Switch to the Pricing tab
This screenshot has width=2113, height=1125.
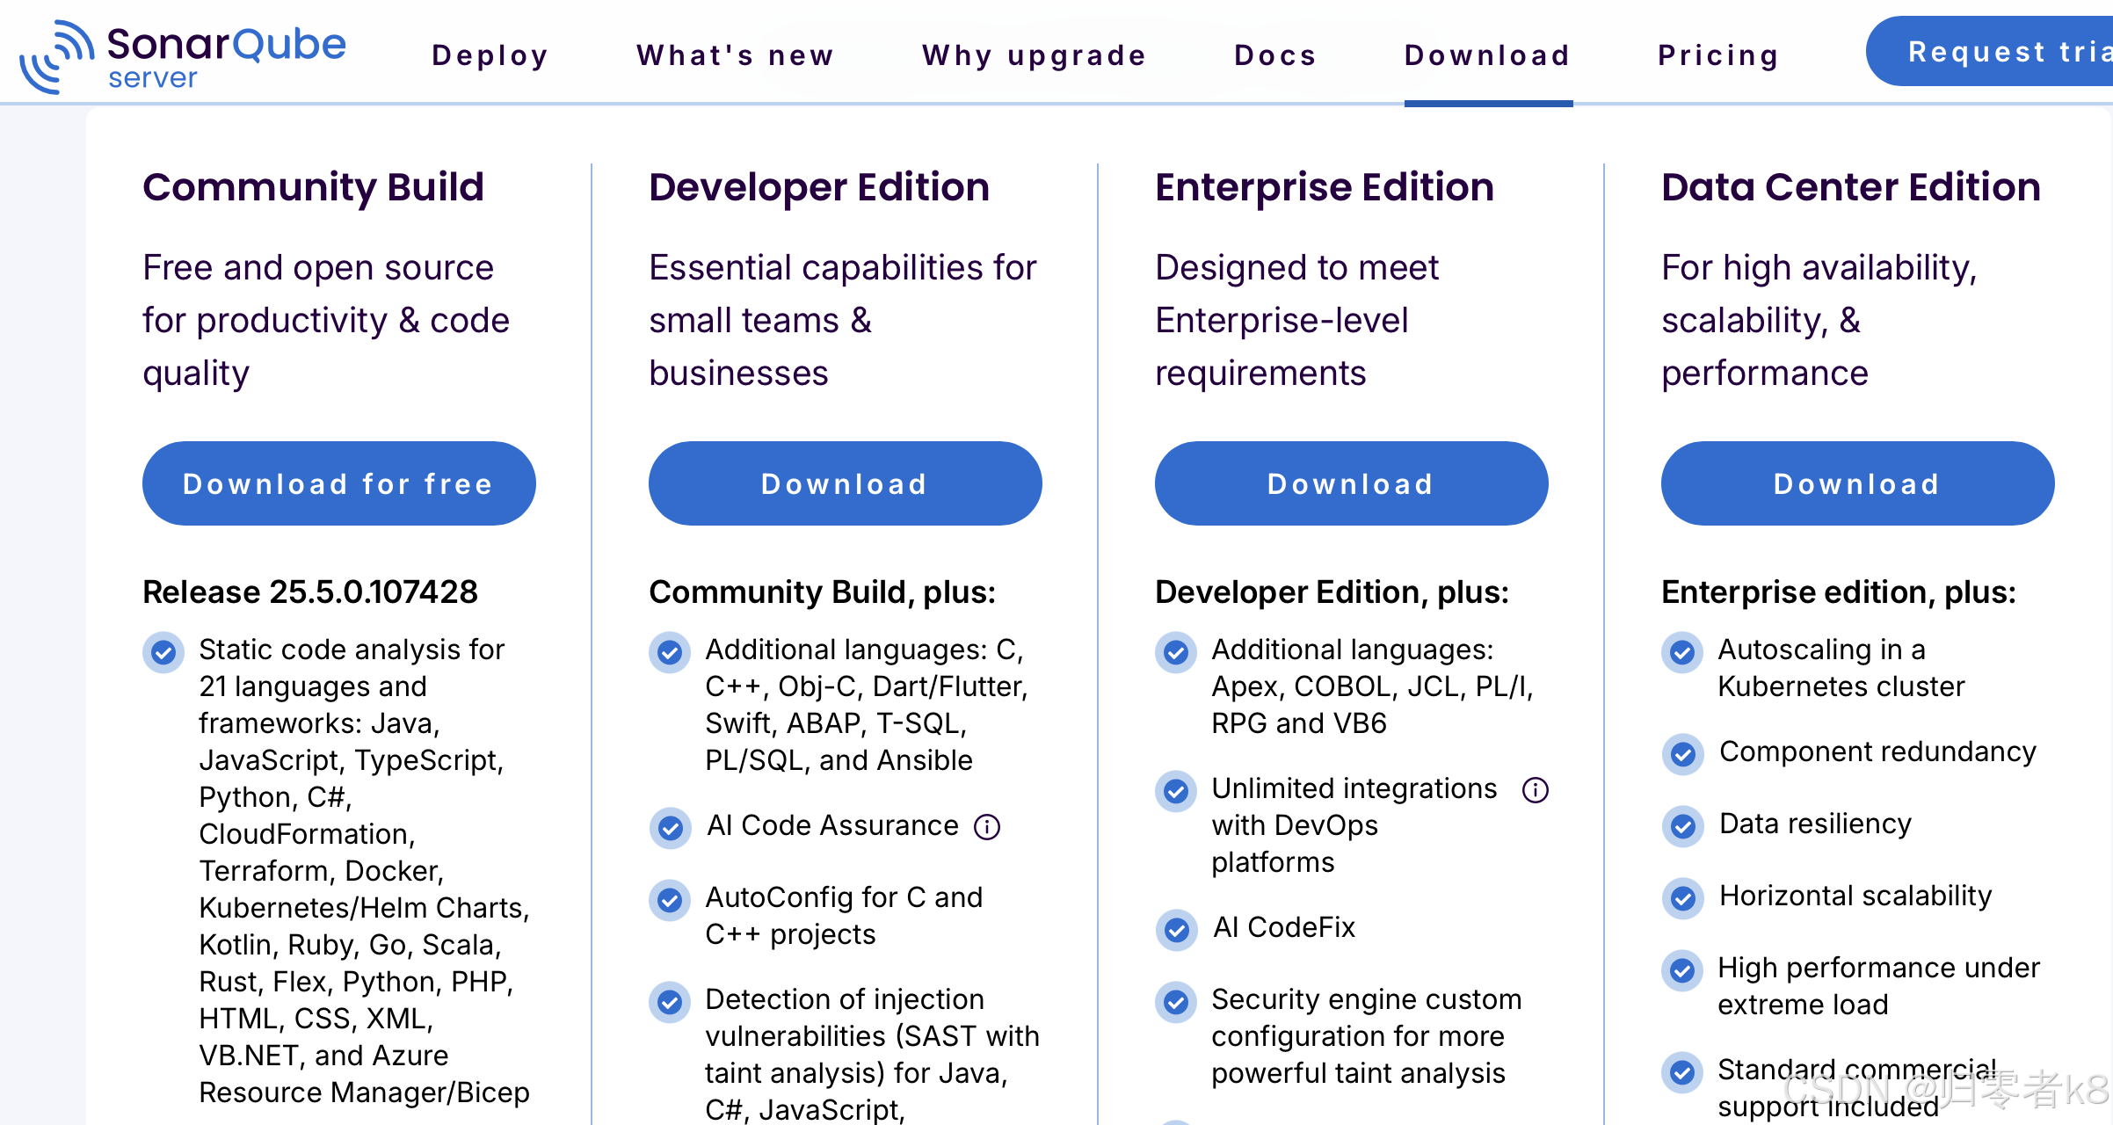click(x=1717, y=54)
